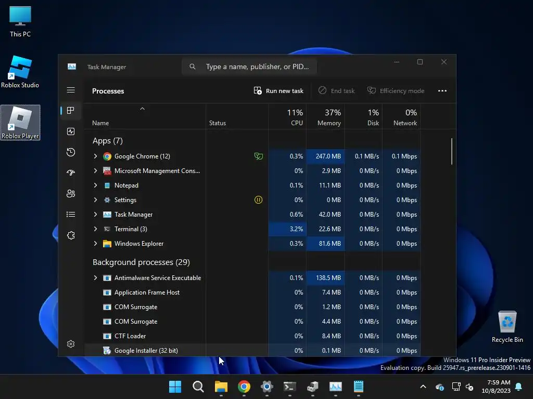Open Task Manager from the taskbar
Viewport: 533px width, 399px height.
[336, 387]
